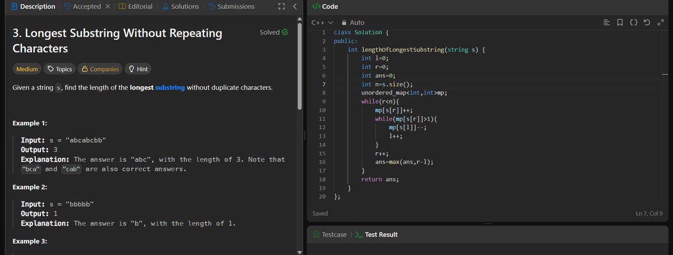Image resolution: width=673 pixels, height=255 pixels.
Task: Click the return ans line in editor
Action: tap(380, 180)
